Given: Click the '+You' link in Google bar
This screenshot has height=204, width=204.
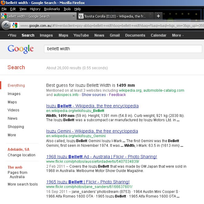Looking at the screenshot, I should click(x=12, y=35).
